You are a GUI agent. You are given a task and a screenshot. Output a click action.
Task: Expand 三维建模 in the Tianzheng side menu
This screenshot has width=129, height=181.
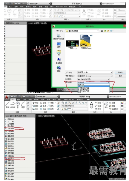9,124
